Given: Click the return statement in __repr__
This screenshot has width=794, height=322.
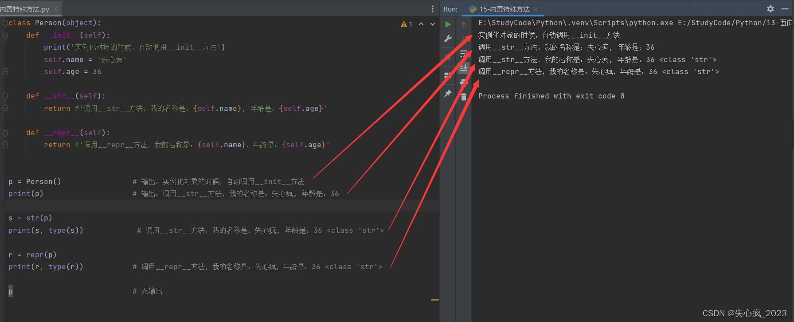Looking at the screenshot, I should point(187,145).
